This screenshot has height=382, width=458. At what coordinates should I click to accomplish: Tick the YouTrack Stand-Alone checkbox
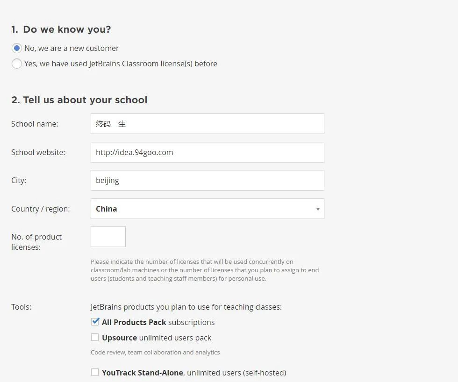(95, 372)
